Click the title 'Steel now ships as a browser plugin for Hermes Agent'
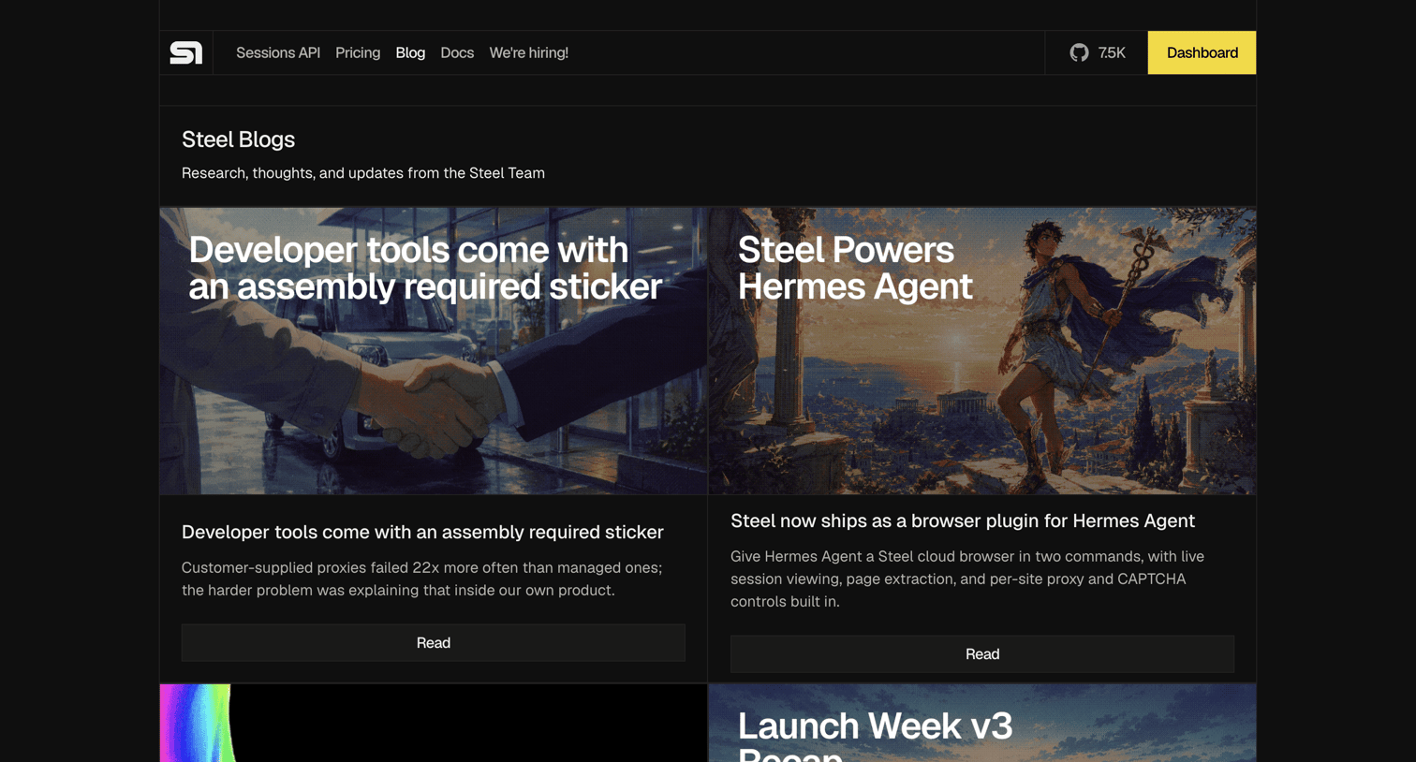The height and width of the screenshot is (762, 1416). pyautogui.click(x=963, y=520)
